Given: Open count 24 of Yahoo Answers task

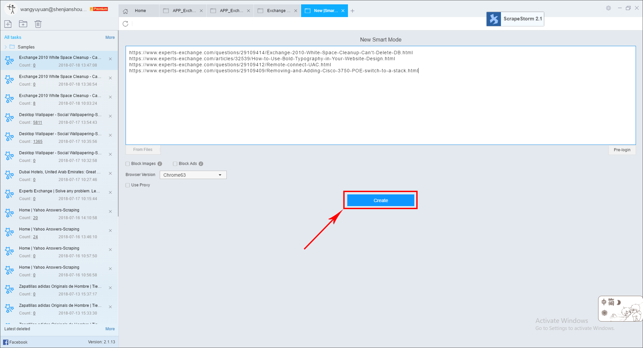Looking at the screenshot, I should pos(35,237).
